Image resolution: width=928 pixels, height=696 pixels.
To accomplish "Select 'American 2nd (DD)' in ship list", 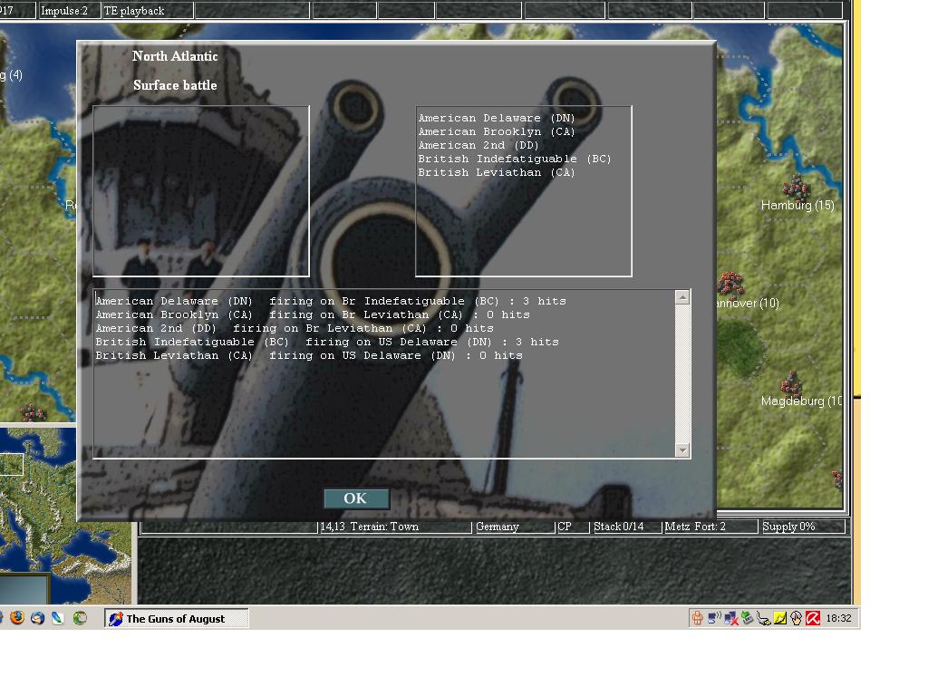I will pyautogui.click(x=478, y=145).
